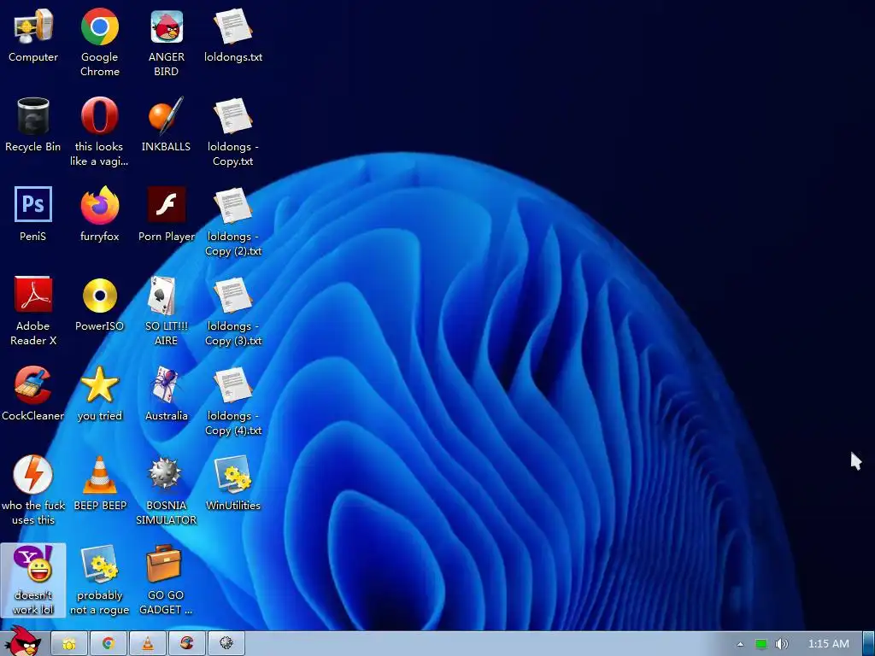Open the Recycle Bin

click(33, 126)
